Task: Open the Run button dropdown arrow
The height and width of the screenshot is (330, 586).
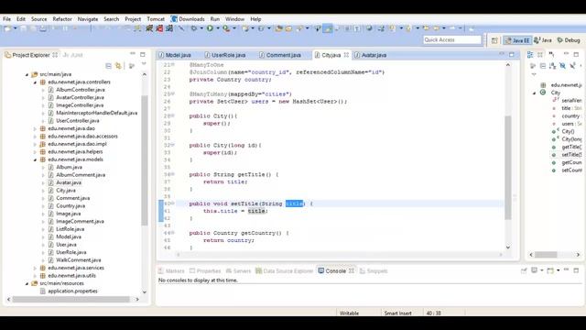Action: click(218, 28)
